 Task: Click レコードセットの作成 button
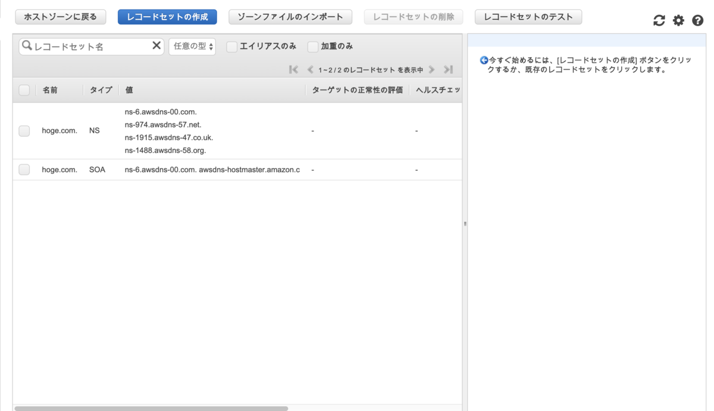(x=167, y=17)
